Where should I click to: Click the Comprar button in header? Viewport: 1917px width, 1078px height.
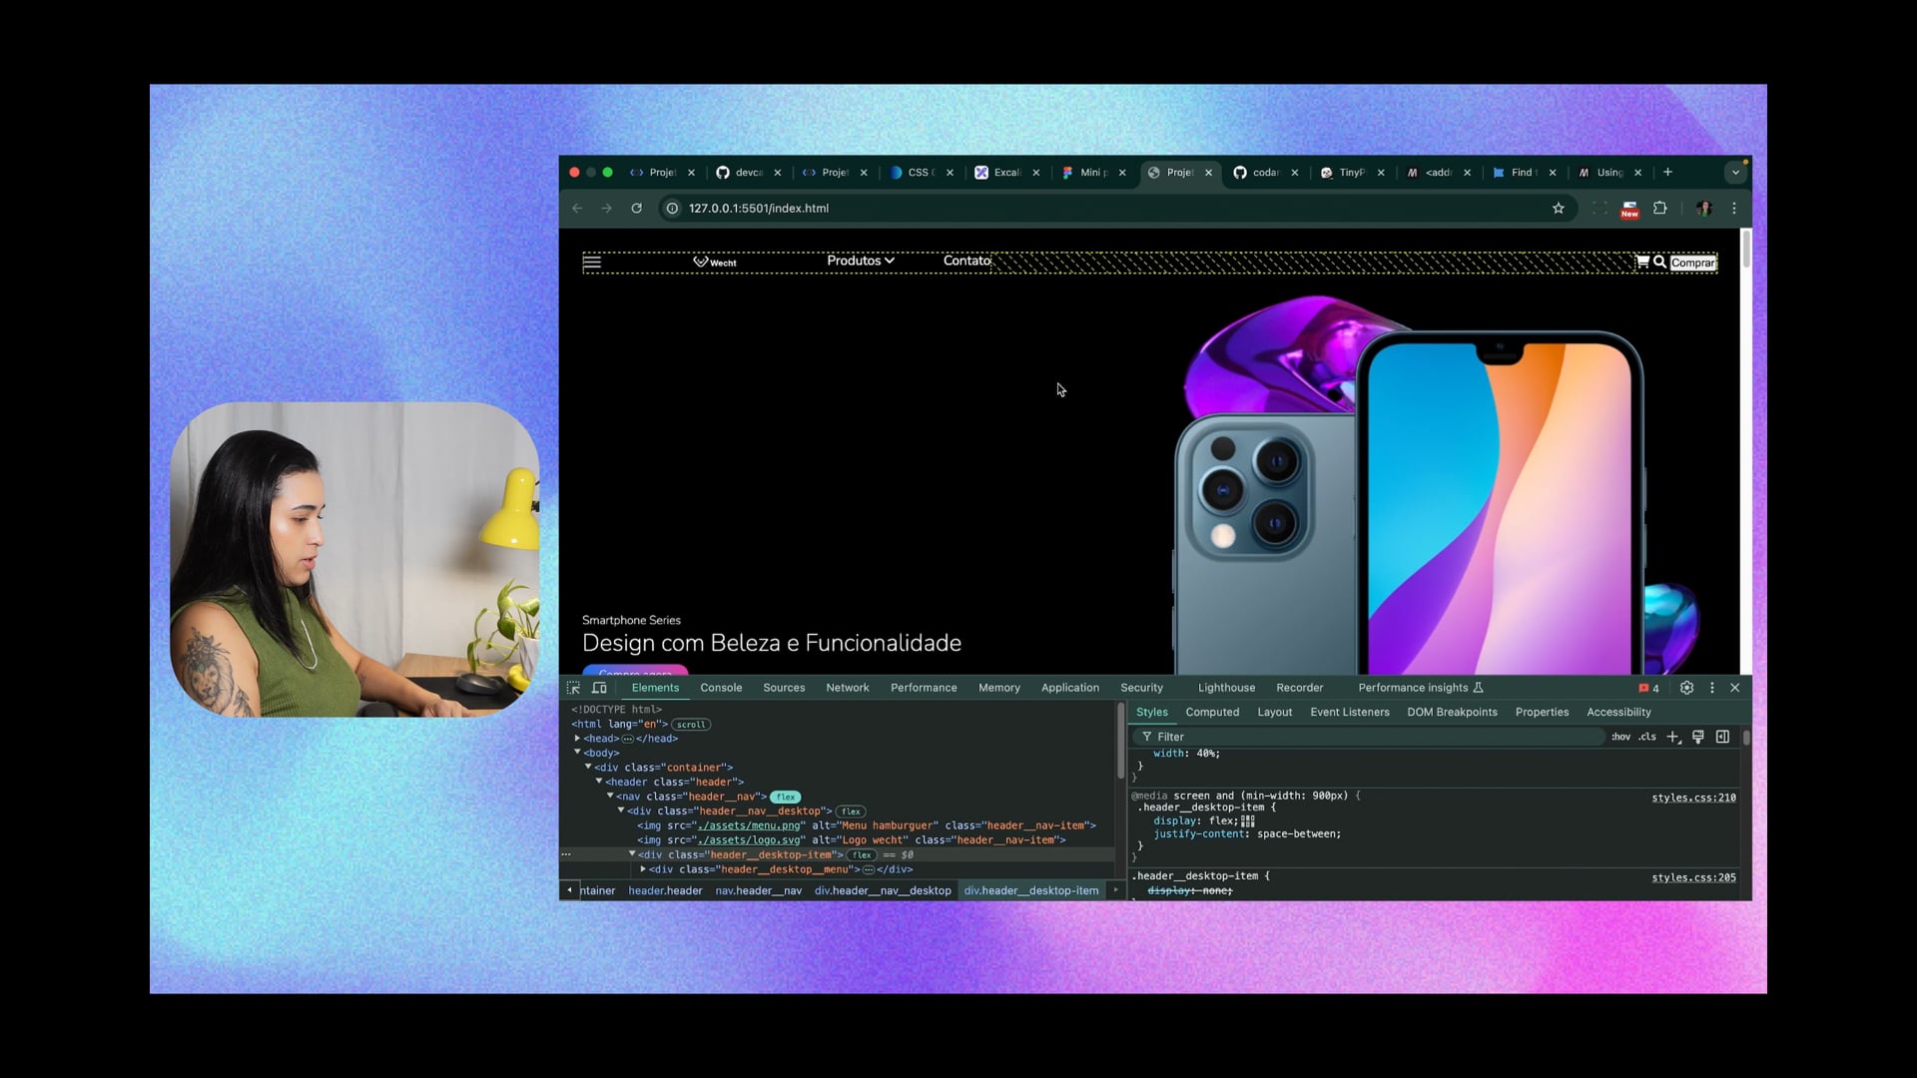1693,263
